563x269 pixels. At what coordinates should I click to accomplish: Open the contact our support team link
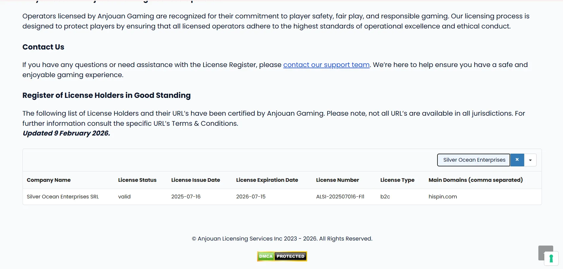[326, 65]
